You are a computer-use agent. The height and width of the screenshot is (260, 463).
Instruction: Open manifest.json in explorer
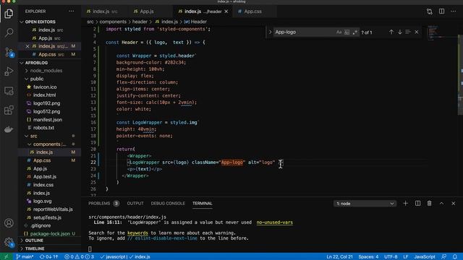pos(48,120)
